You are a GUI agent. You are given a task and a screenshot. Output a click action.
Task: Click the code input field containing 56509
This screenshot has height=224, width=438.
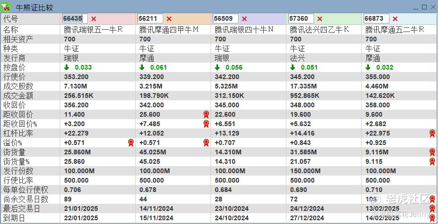coord(226,19)
